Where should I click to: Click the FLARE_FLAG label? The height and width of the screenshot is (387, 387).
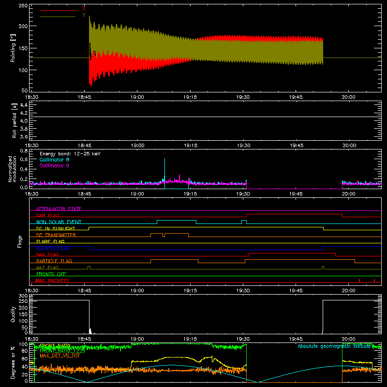coord(50,241)
